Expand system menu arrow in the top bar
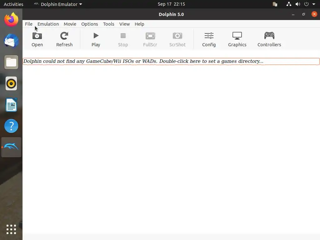The width and height of the screenshot is (320, 240). click(314, 4)
